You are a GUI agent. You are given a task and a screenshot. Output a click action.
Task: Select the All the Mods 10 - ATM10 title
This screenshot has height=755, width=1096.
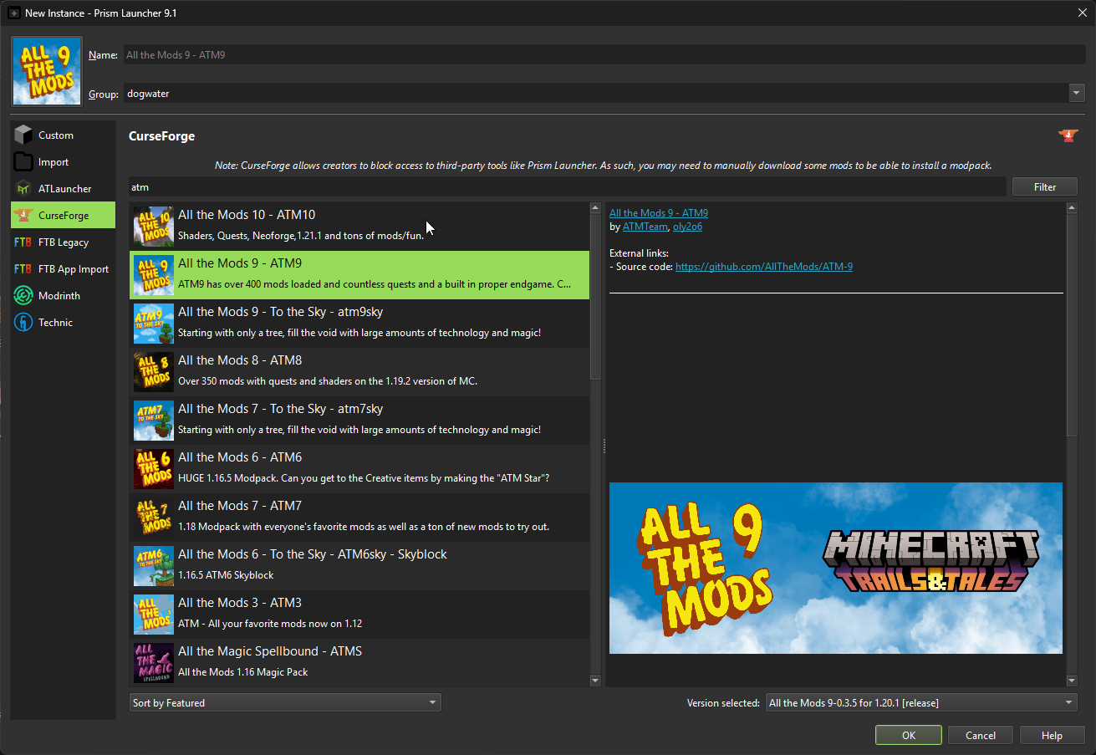coord(247,215)
